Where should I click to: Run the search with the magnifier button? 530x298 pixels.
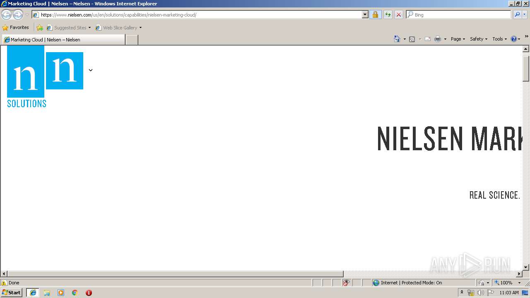[517, 14]
